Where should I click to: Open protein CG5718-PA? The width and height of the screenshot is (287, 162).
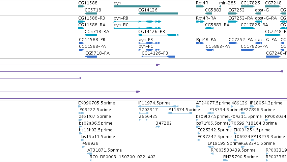(97, 53)
